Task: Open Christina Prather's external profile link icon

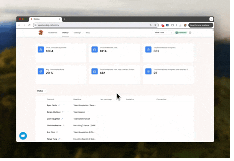Action: [x=64, y=125]
